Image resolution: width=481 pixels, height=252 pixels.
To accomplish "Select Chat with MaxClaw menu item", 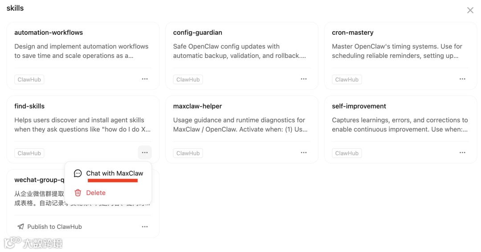I will coord(114,173).
